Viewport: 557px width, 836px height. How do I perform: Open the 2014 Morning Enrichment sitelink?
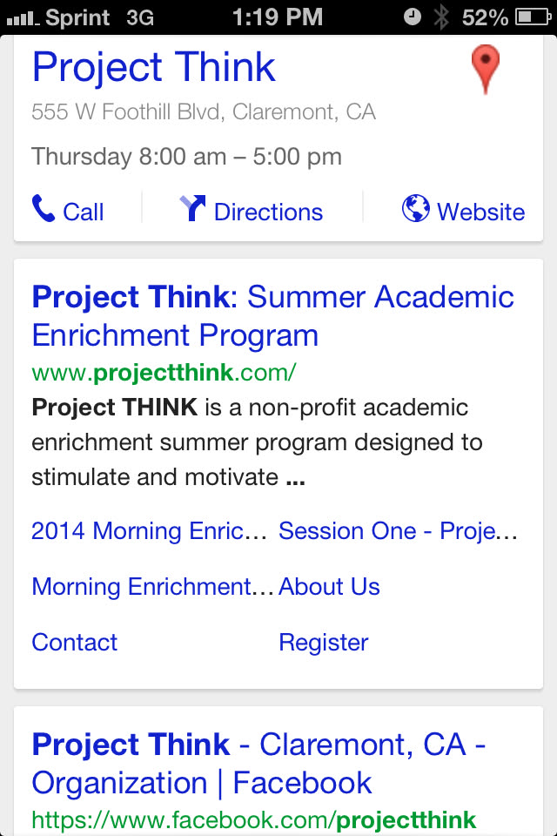pyautogui.click(x=149, y=531)
